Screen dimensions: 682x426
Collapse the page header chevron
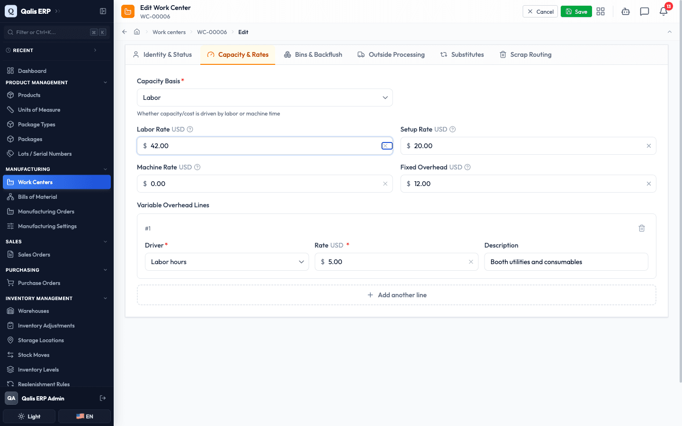point(670,32)
